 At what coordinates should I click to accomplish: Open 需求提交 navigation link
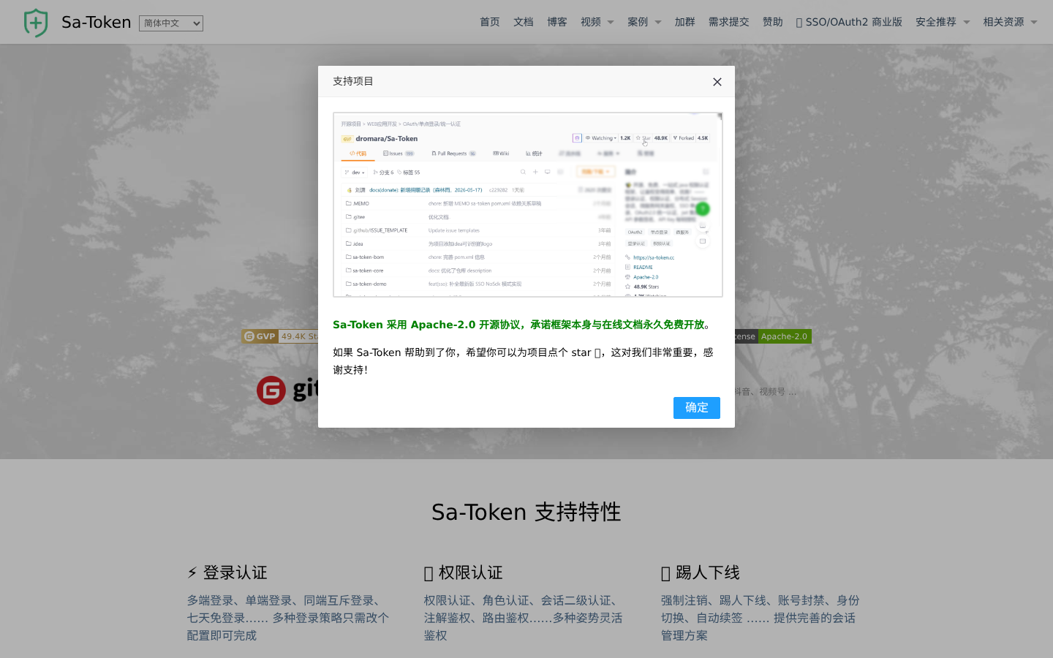[729, 22]
